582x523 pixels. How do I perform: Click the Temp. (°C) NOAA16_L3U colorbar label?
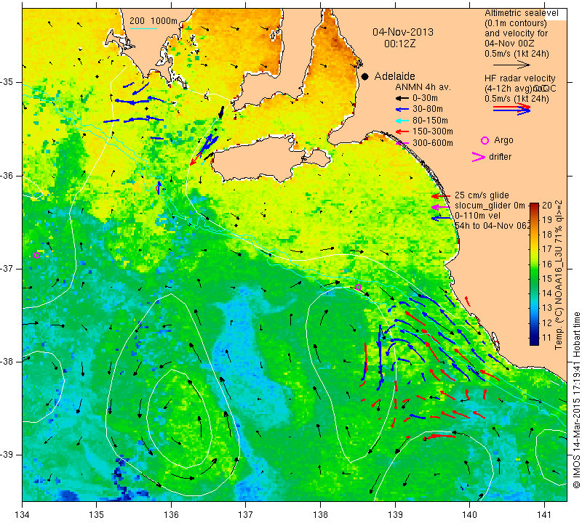[559, 275]
